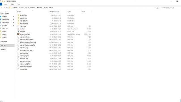The image size is (181, 102).
Task: Select the file name wp-login.php
Action: coord(24,56)
